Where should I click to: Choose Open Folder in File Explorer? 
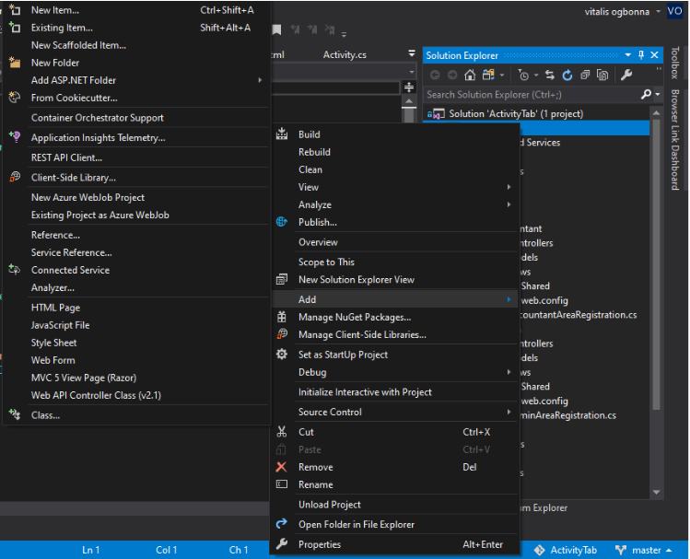(394, 524)
